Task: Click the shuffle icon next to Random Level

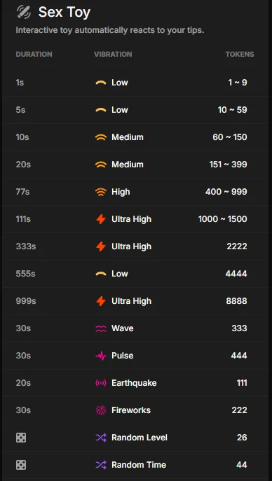Action: click(101, 438)
